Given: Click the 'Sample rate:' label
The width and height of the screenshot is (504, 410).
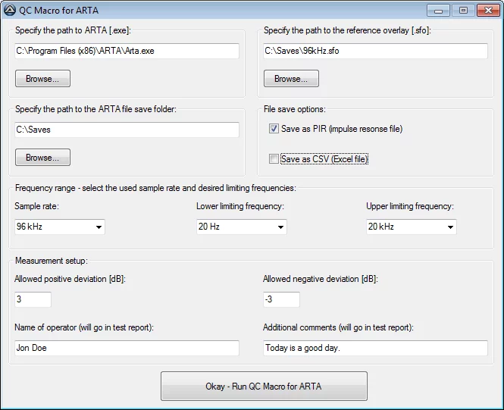Looking at the screenshot, I should [36, 206].
